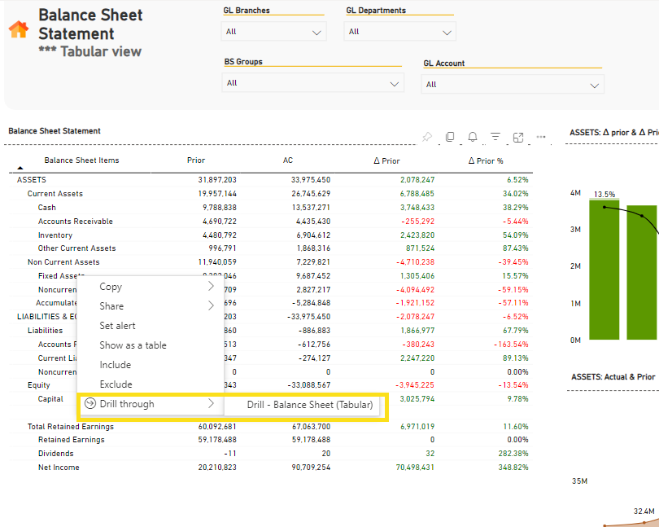
Task: Click Net Income AC value 90,709,254
Action: pyautogui.click(x=311, y=468)
